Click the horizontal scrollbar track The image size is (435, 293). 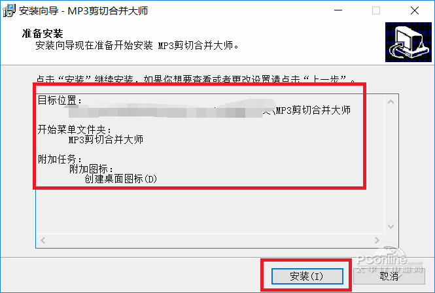click(x=210, y=240)
